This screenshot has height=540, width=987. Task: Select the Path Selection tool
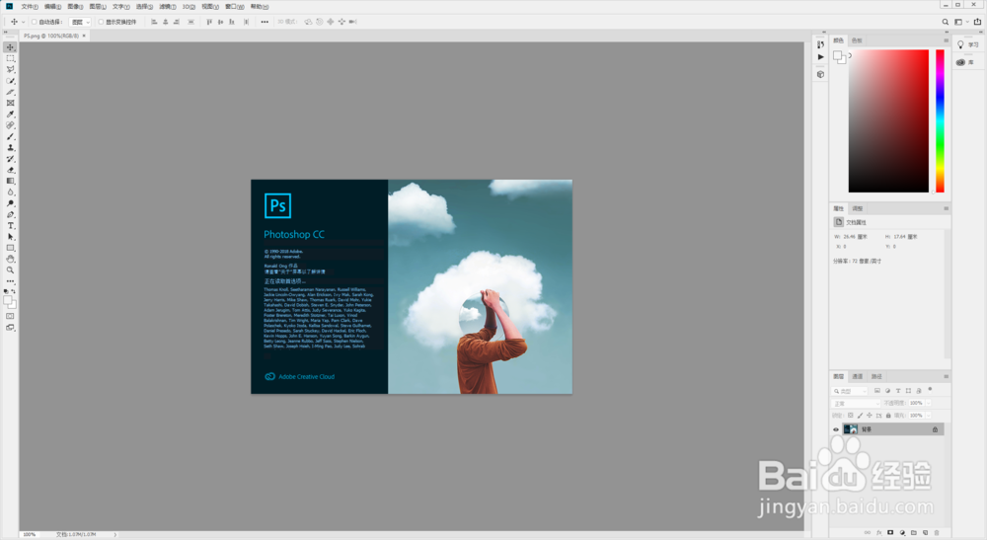(x=10, y=237)
